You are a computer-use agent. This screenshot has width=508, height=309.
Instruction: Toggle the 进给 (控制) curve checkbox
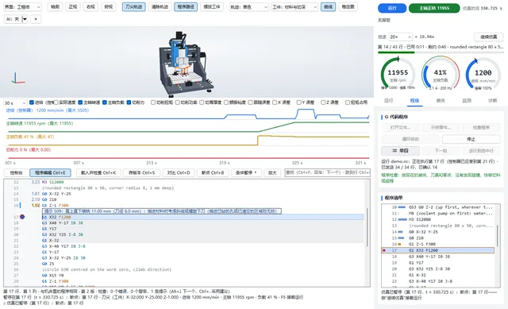[x=32, y=102]
